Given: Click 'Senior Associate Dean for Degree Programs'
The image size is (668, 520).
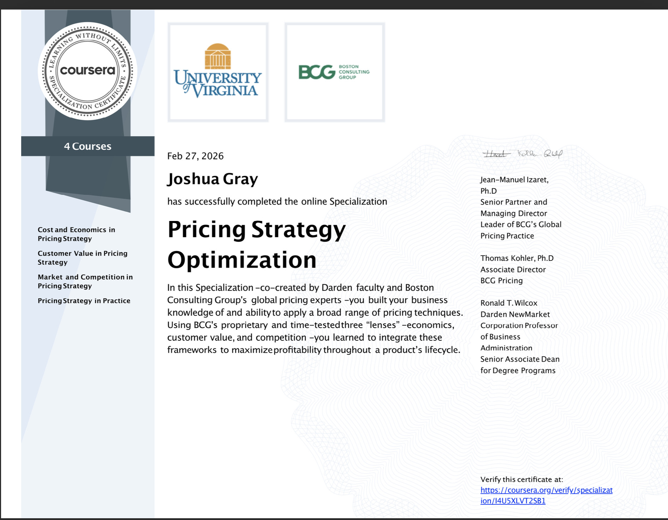Looking at the screenshot, I should click(x=520, y=365).
